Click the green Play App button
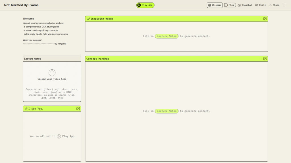Screen dimensions: 291x163 [145, 5]
